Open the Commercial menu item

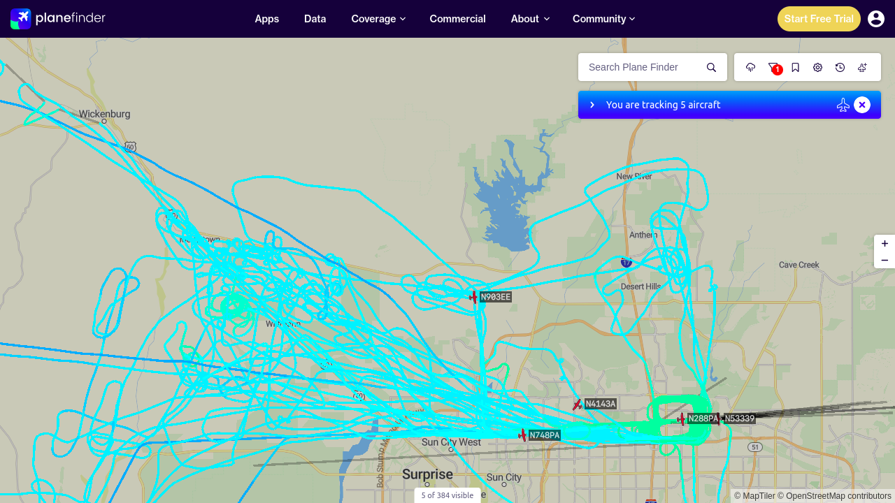pyautogui.click(x=458, y=19)
